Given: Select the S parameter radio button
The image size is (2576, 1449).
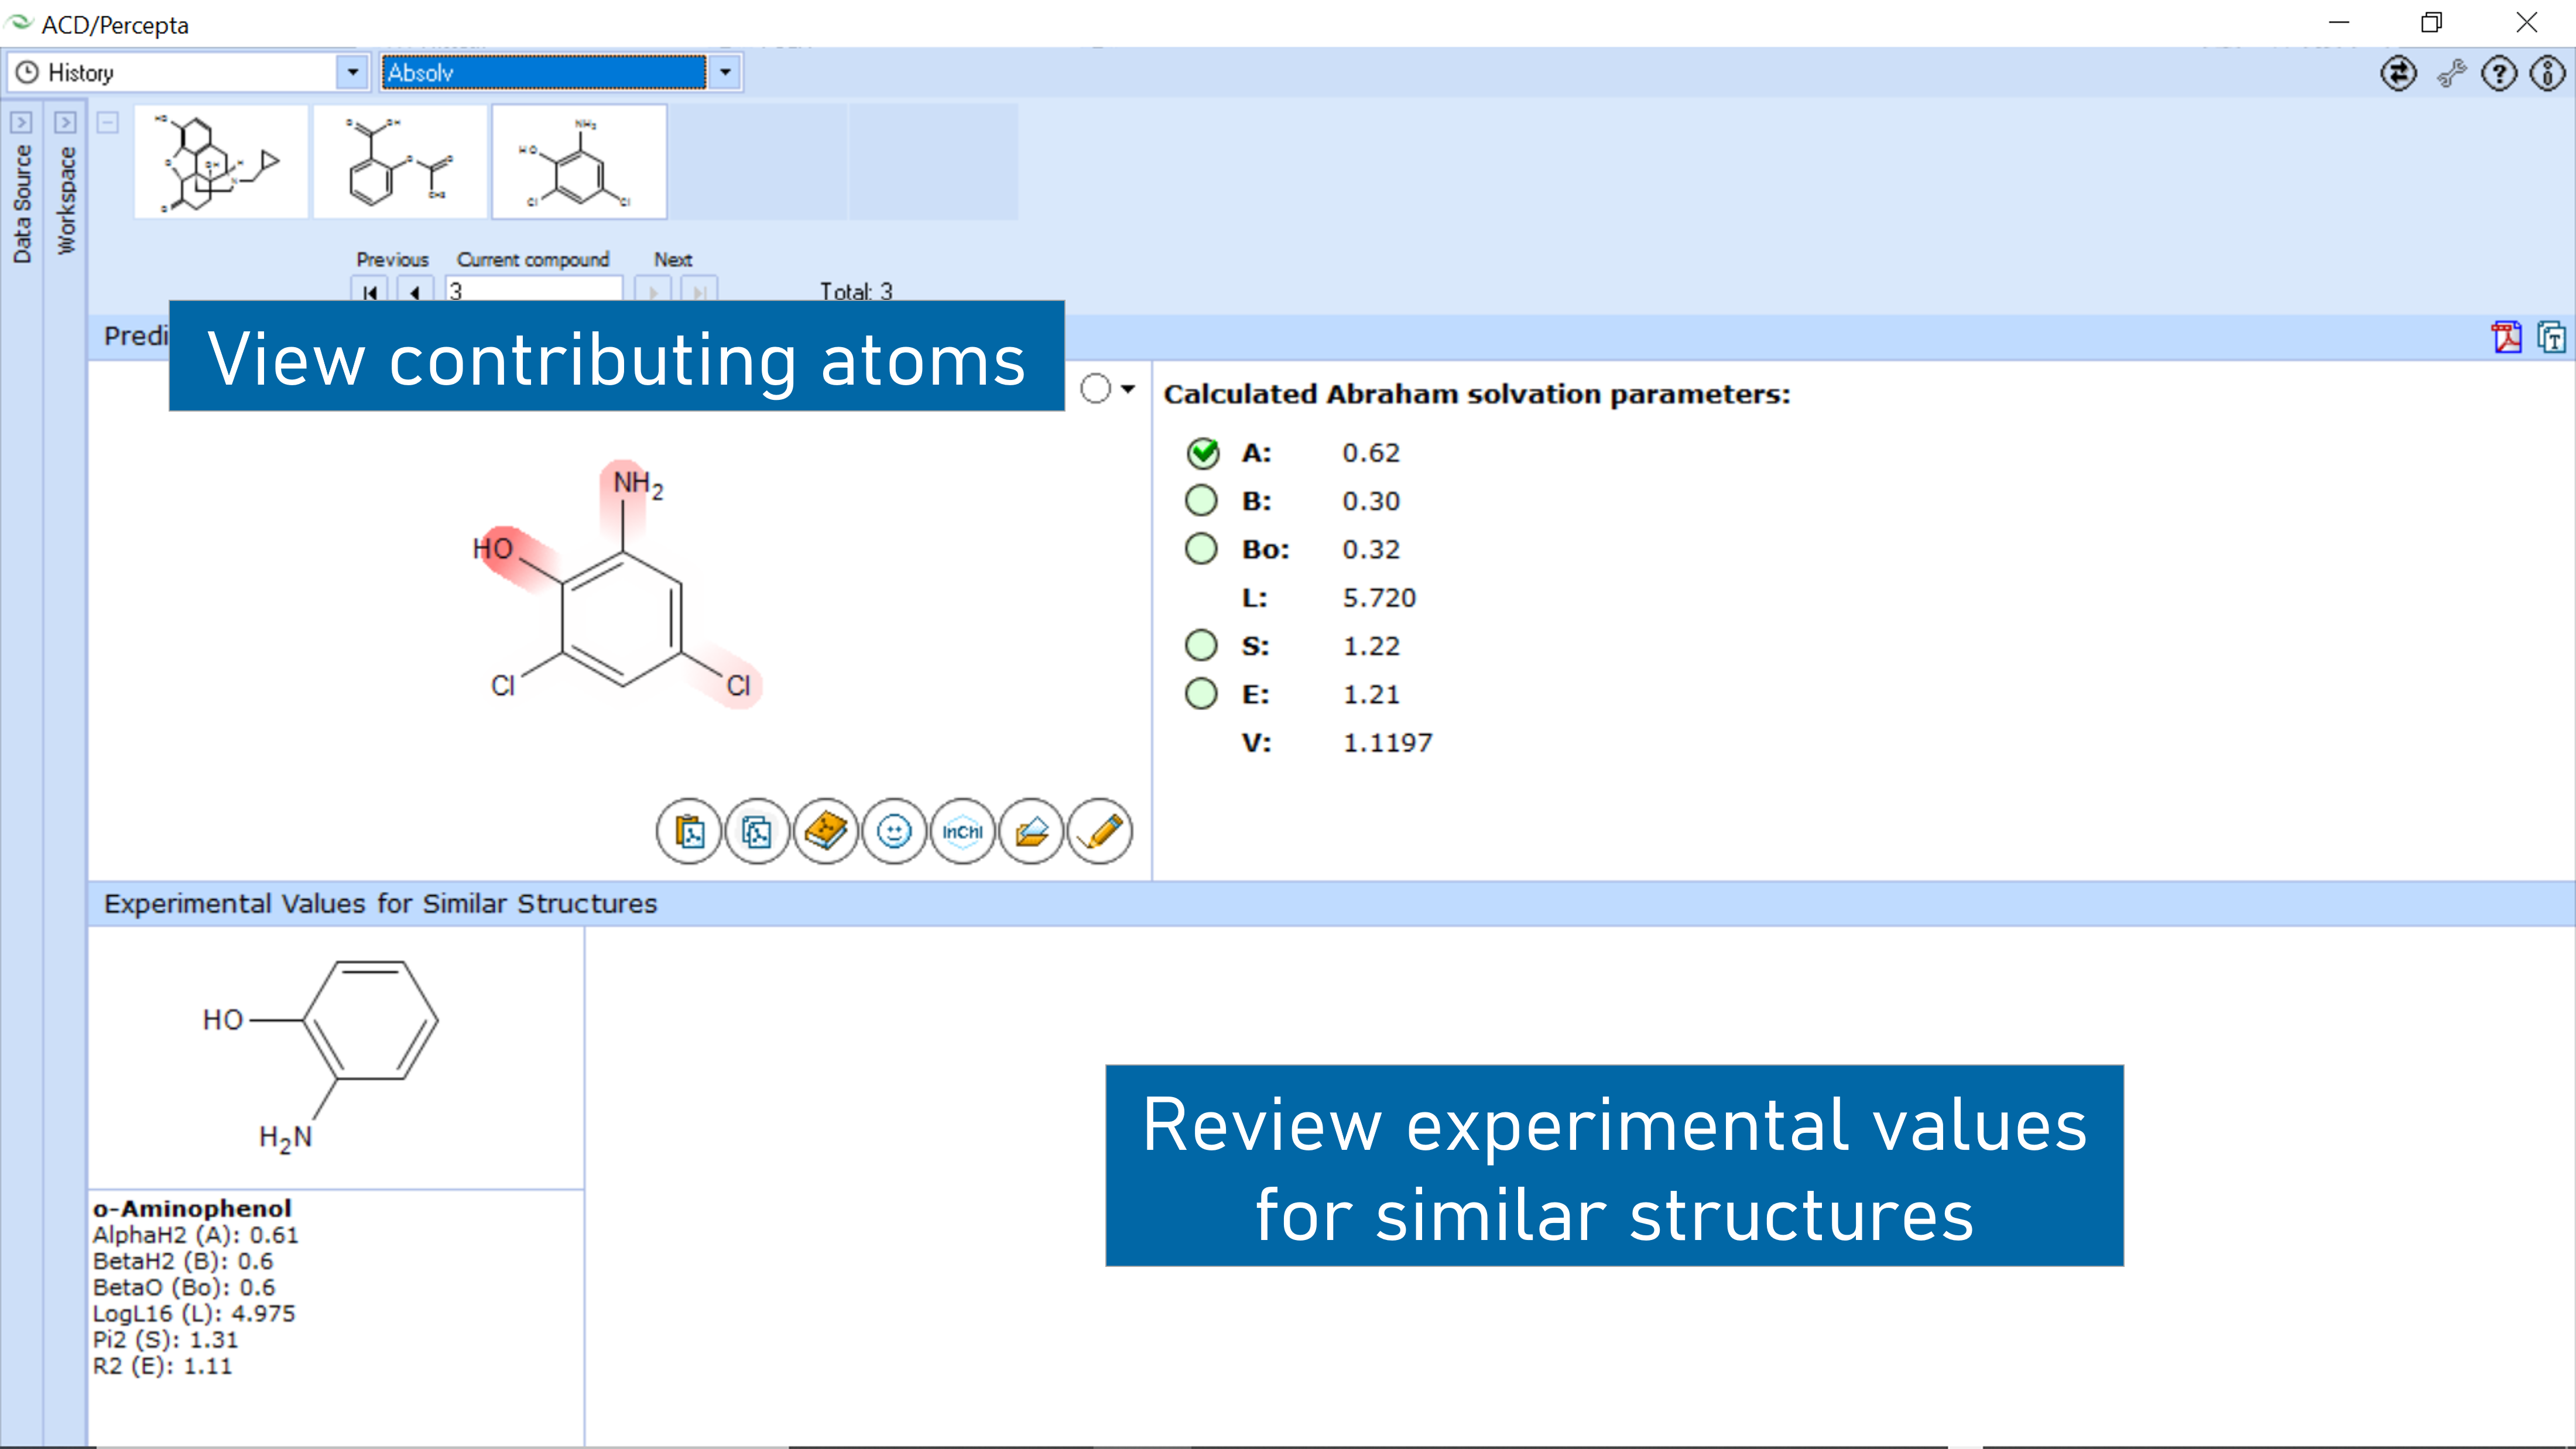Looking at the screenshot, I should point(1201,645).
